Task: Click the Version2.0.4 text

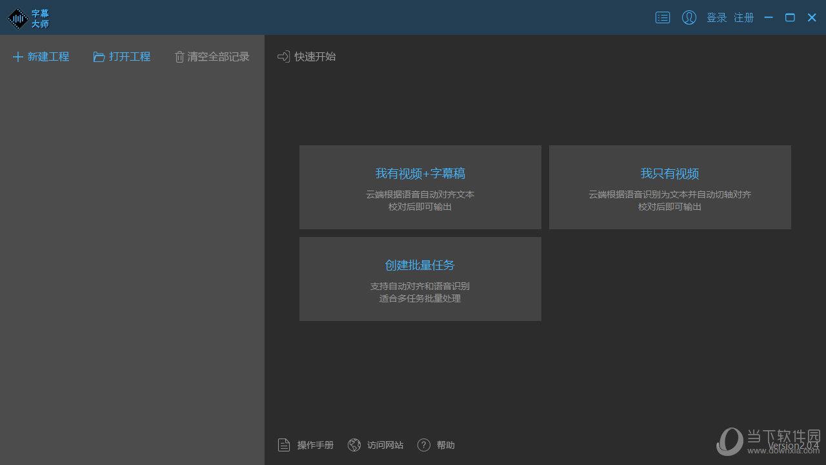Action: coord(794,446)
